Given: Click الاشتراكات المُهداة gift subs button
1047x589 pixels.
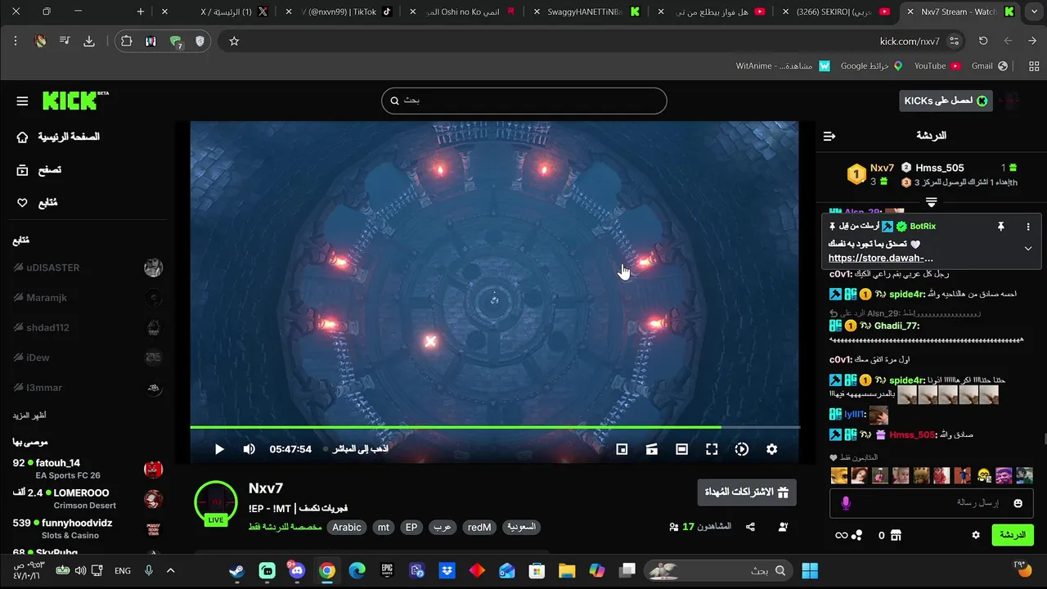Looking at the screenshot, I should [x=746, y=492].
